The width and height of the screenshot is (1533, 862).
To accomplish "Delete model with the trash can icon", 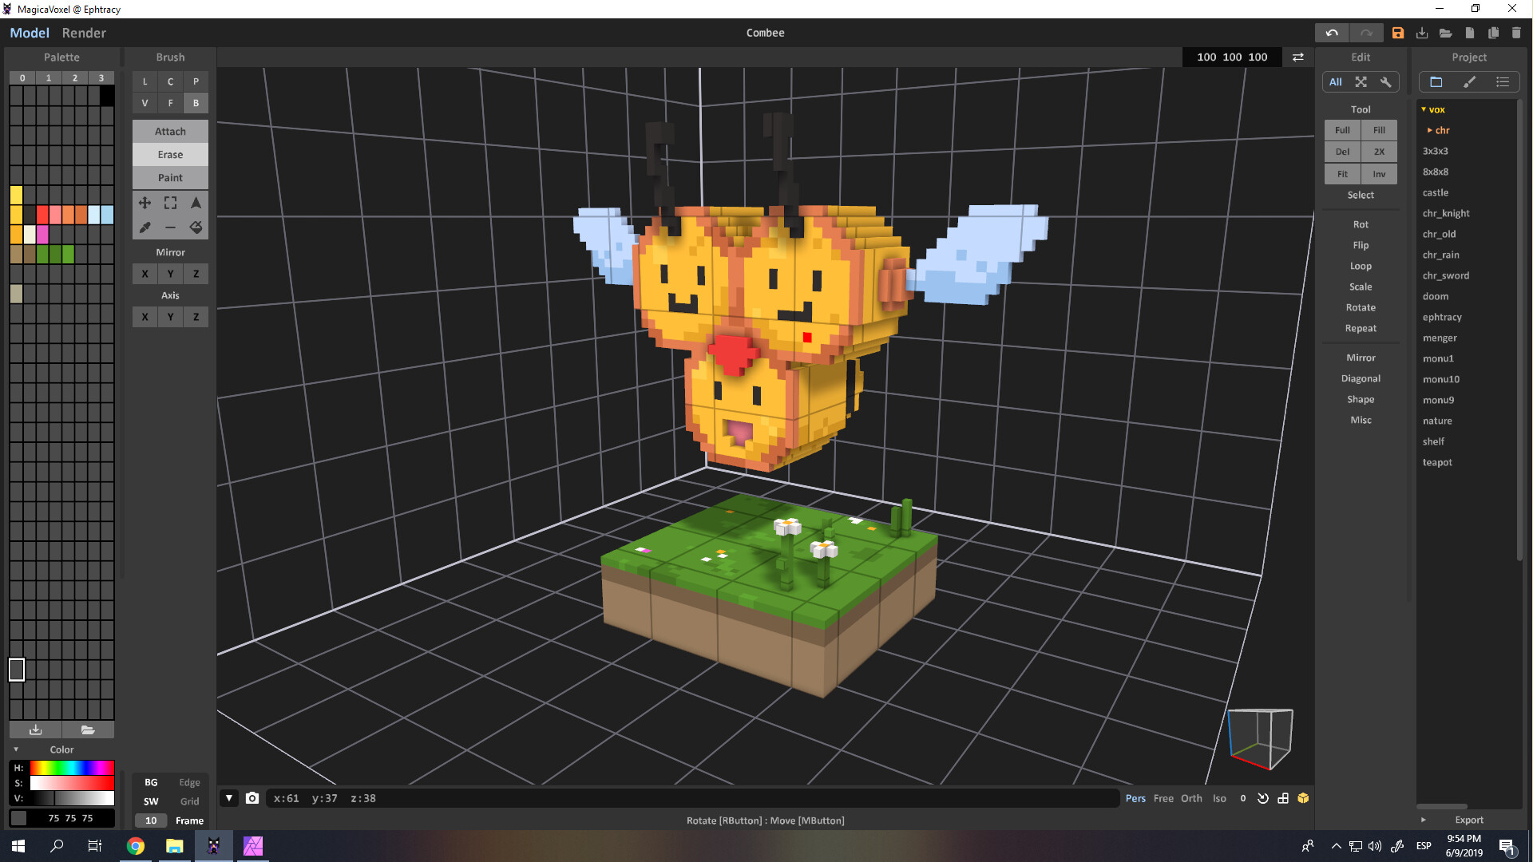I will point(1516,33).
